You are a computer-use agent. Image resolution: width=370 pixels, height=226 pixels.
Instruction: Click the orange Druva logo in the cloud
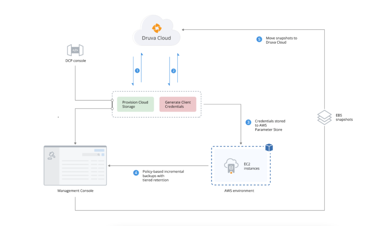tap(156, 28)
